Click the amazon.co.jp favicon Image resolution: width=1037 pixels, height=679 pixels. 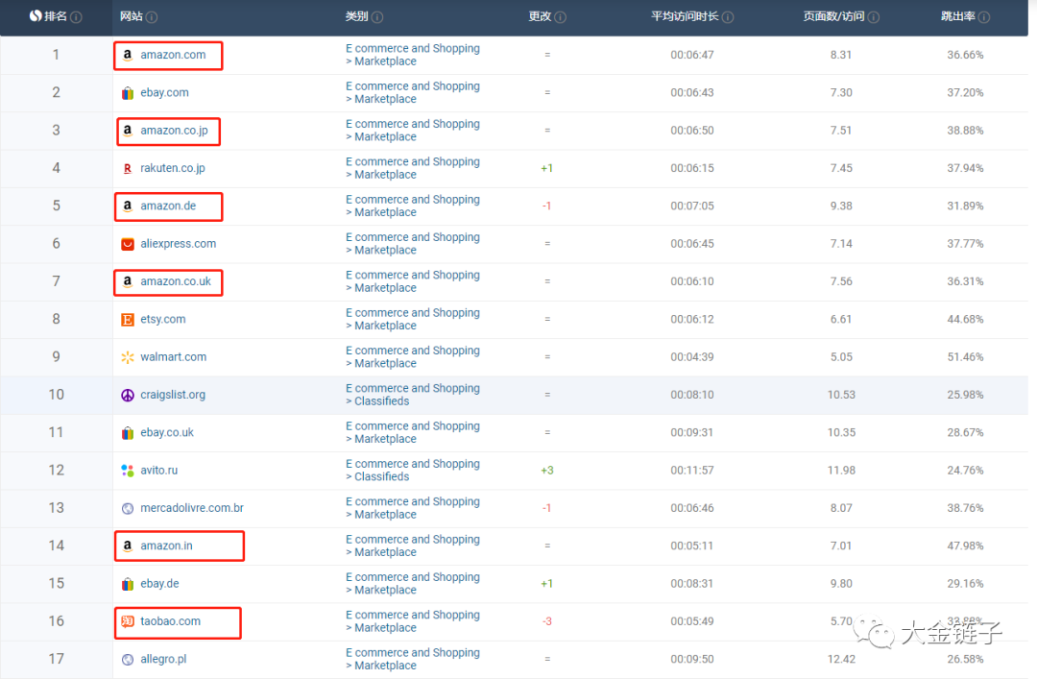click(128, 131)
